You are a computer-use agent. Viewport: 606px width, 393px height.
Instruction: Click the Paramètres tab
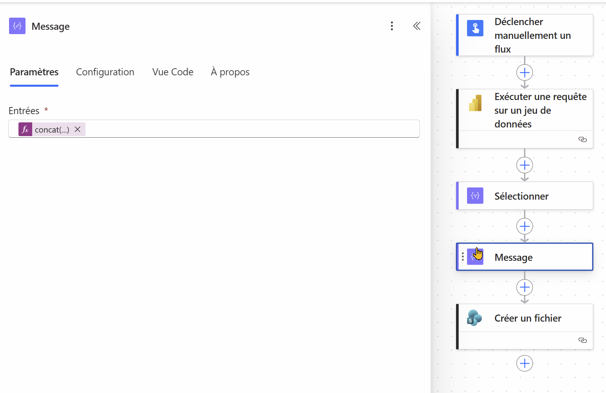coord(34,72)
